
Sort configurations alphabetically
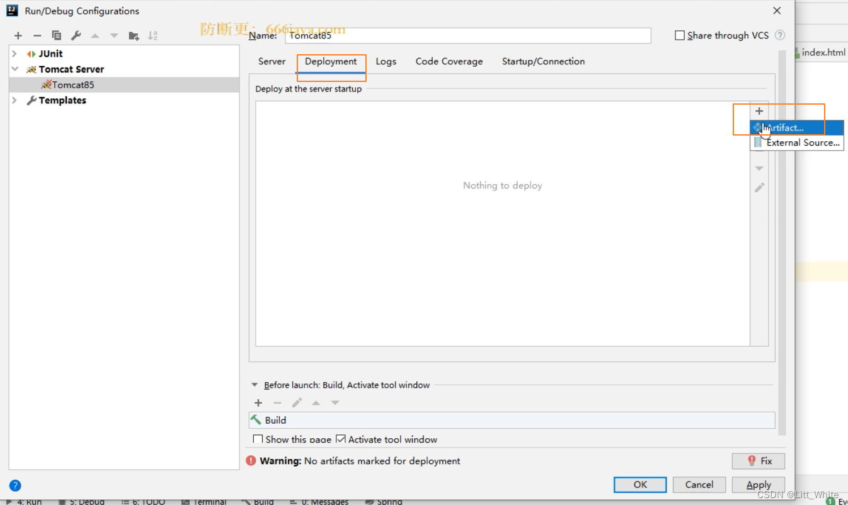tap(152, 36)
